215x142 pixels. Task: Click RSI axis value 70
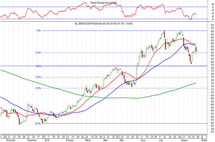(213, 7)
